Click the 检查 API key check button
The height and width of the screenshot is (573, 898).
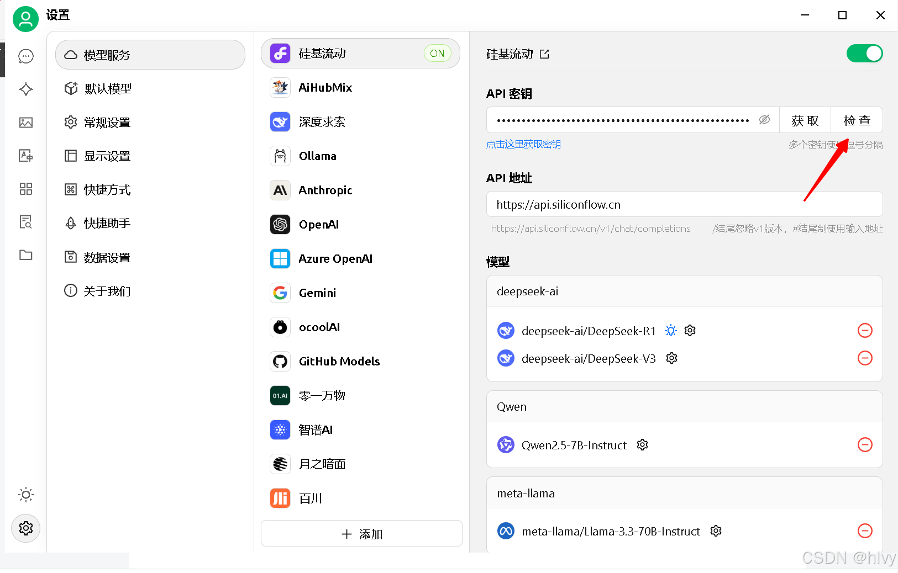[857, 120]
